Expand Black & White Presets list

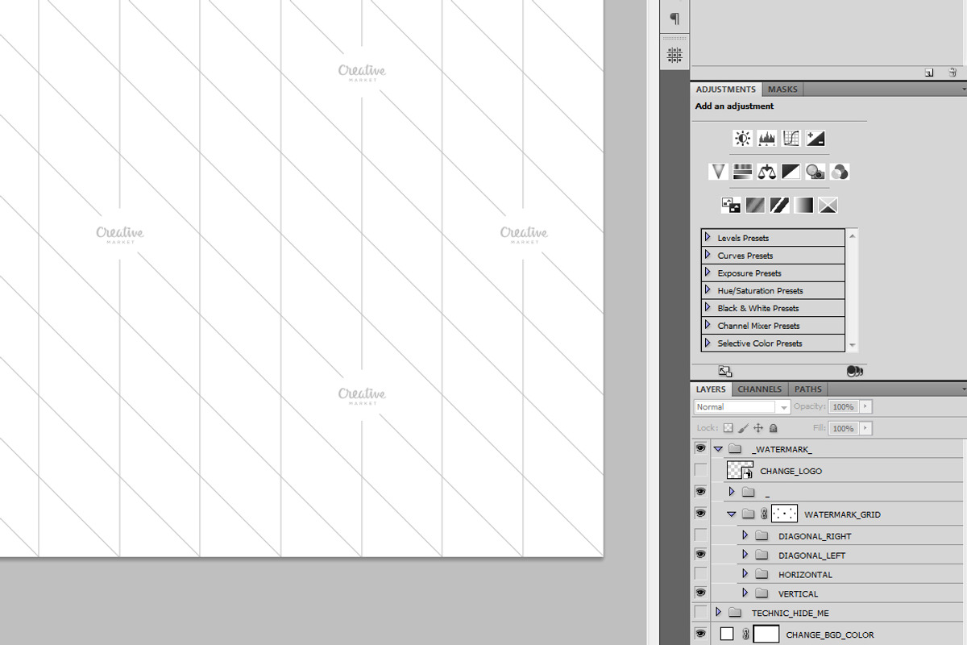708,307
